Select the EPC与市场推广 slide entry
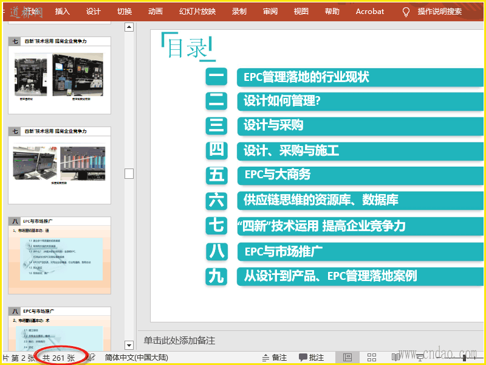 [360, 251]
